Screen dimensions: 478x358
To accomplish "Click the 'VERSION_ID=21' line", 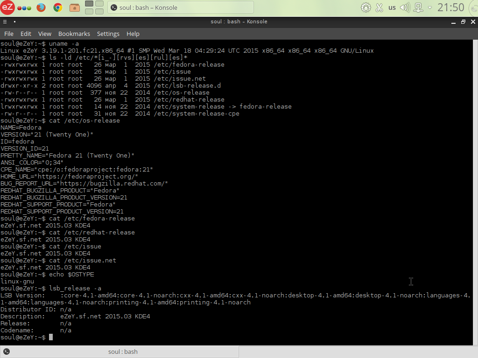I will click(x=25, y=149).
